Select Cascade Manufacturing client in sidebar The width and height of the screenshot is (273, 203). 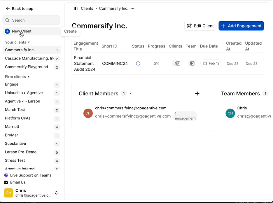[29, 58]
